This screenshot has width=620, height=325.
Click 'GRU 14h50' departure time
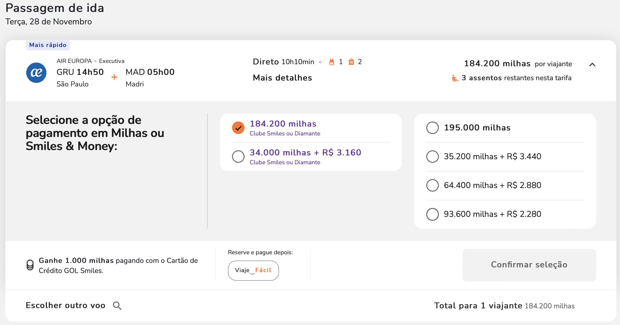[x=80, y=72]
